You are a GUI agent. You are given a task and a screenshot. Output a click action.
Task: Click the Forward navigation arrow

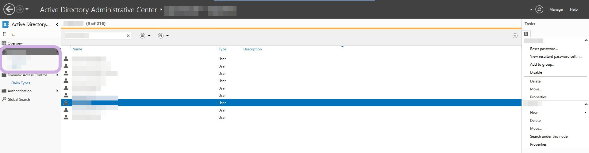20,9
